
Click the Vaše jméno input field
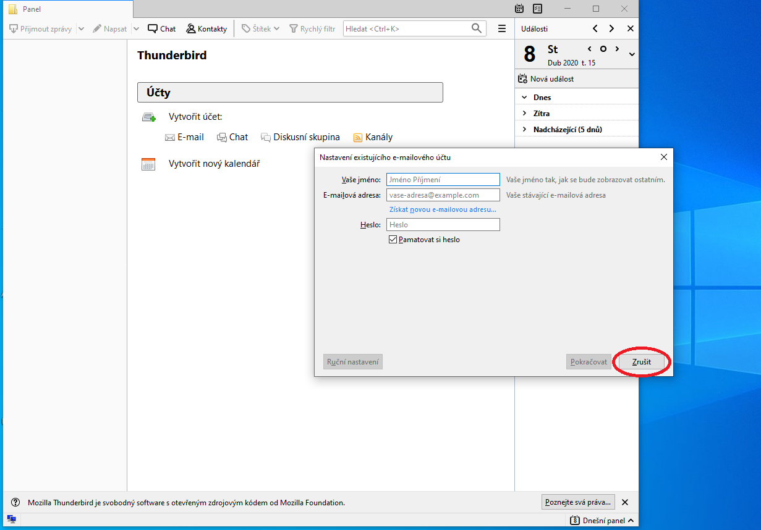[443, 180]
